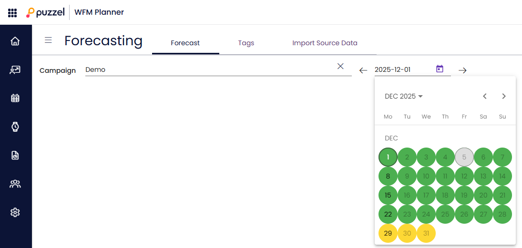Open the Import Source Data tab
Image resolution: width=522 pixels, height=248 pixels.
325,43
